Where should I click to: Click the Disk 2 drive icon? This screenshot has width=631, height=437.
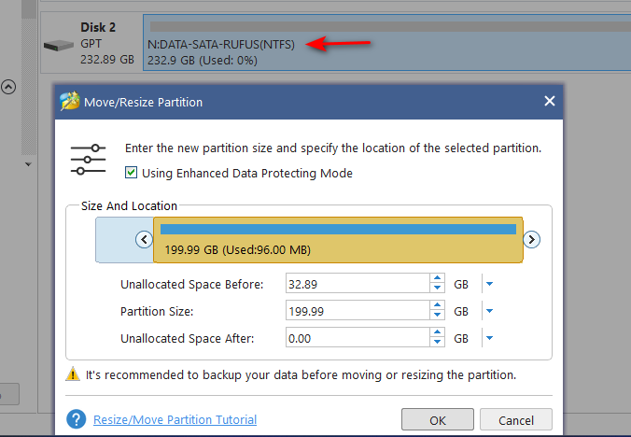(59, 45)
